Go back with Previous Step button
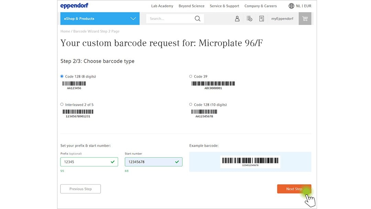The height and width of the screenshot is (209, 371). click(80, 189)
